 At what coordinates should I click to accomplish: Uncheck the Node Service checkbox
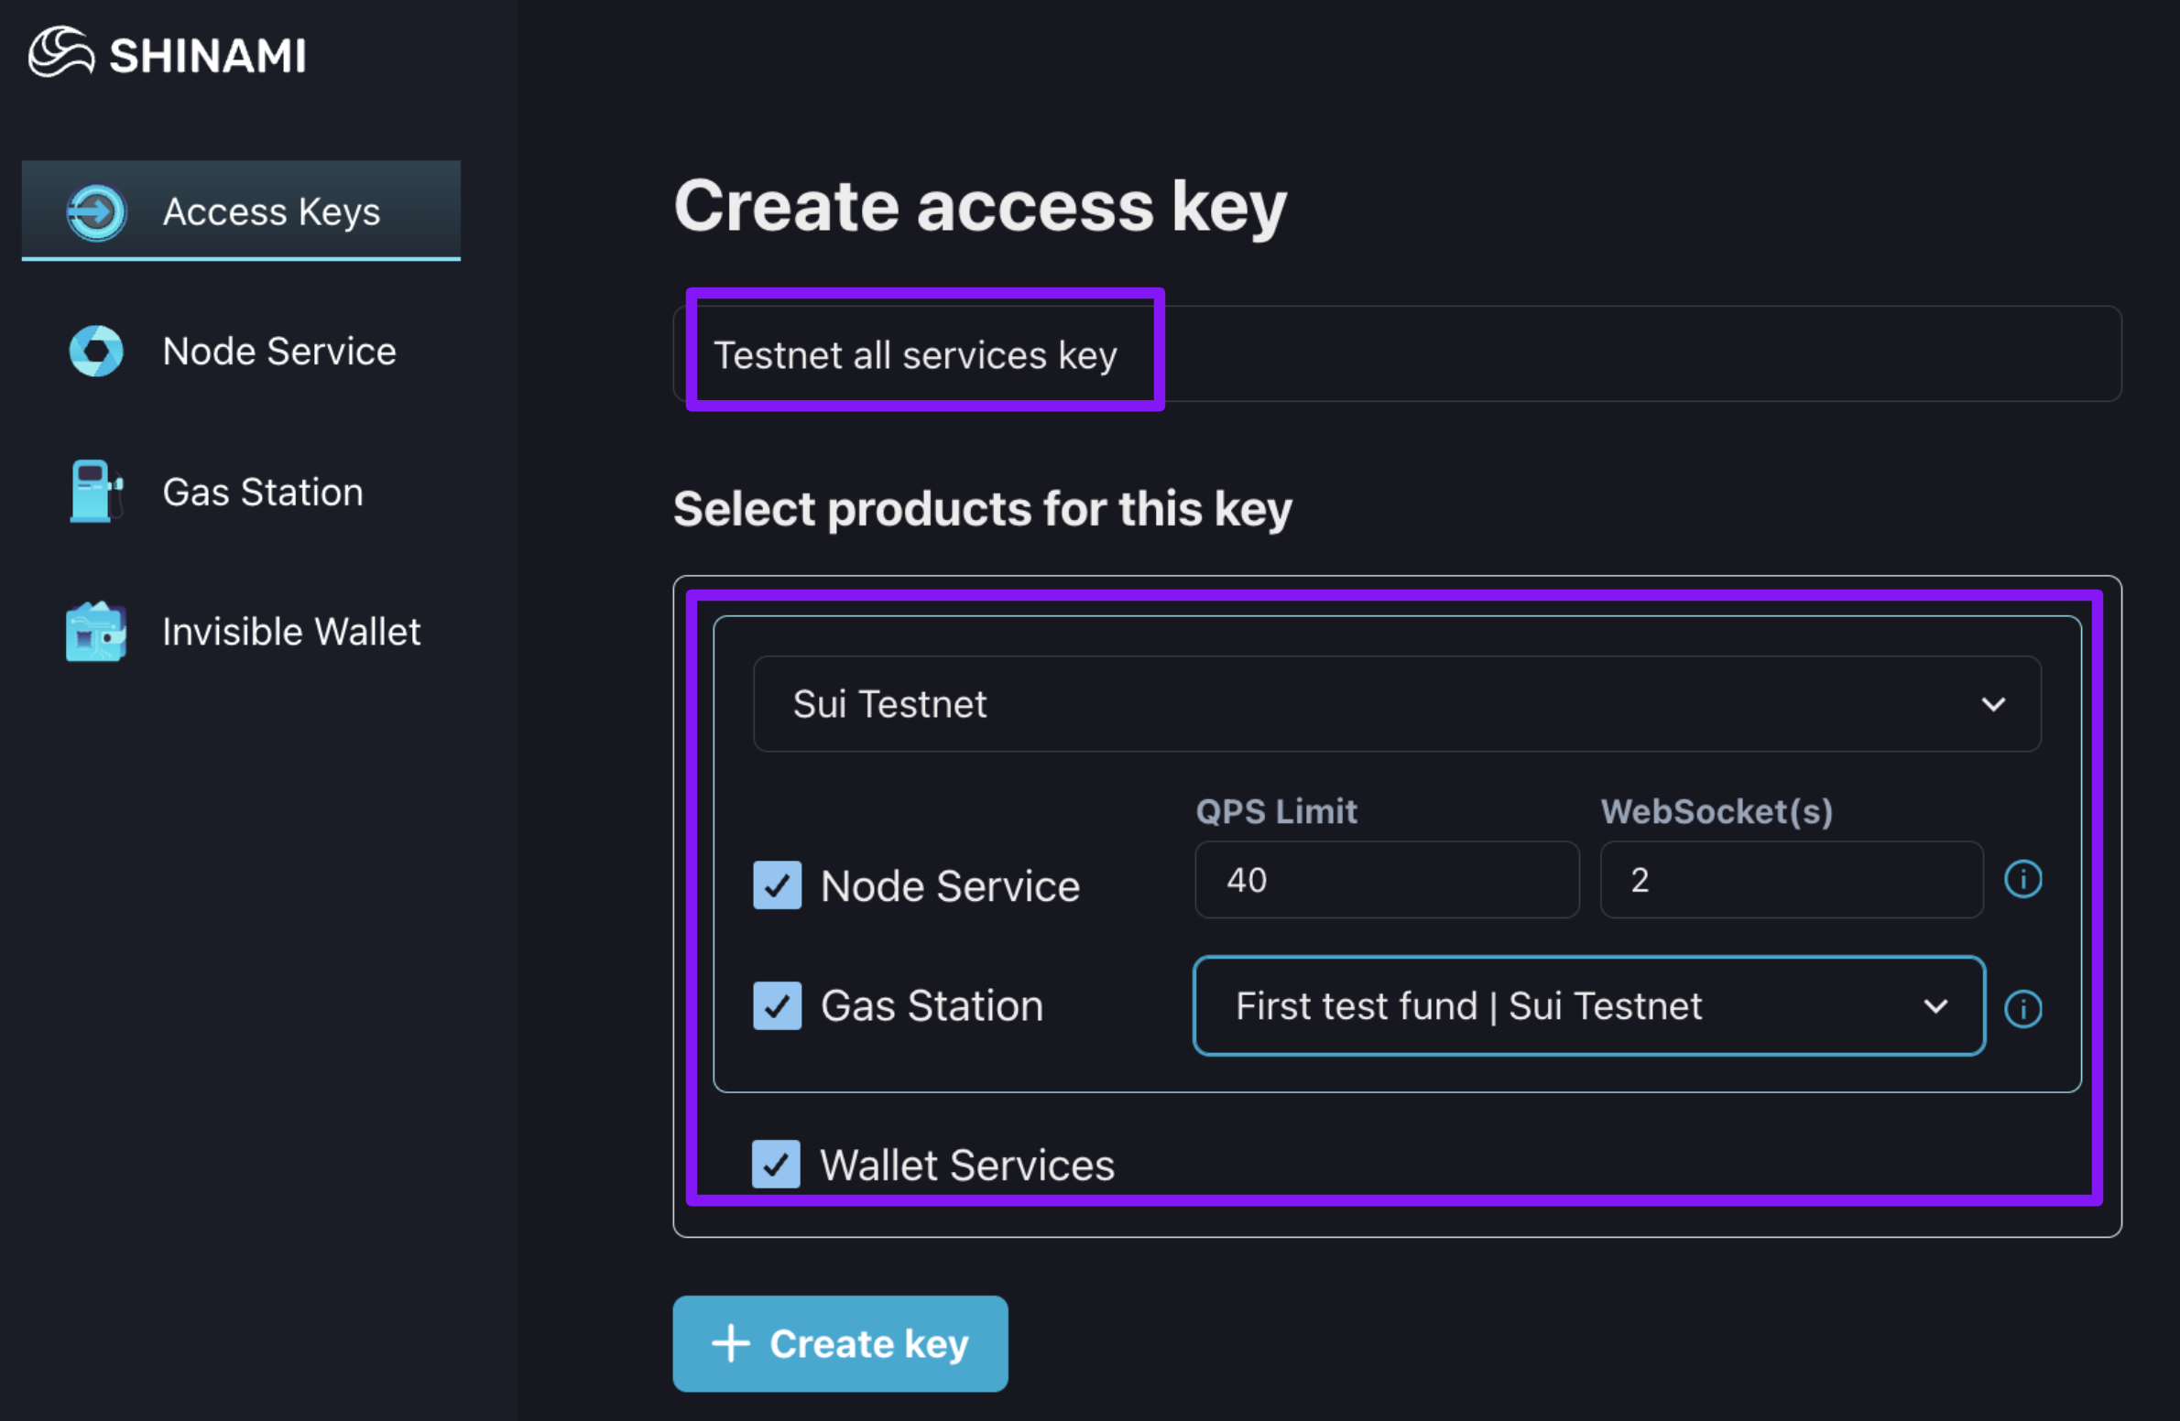coord(777,884)
